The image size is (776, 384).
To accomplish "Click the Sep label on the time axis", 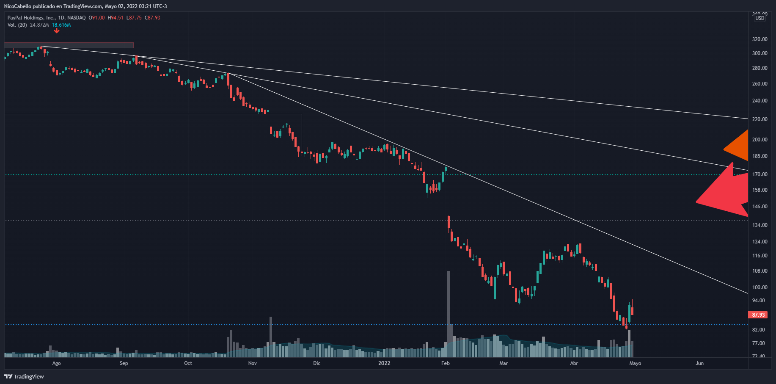I will pos(124,363).
